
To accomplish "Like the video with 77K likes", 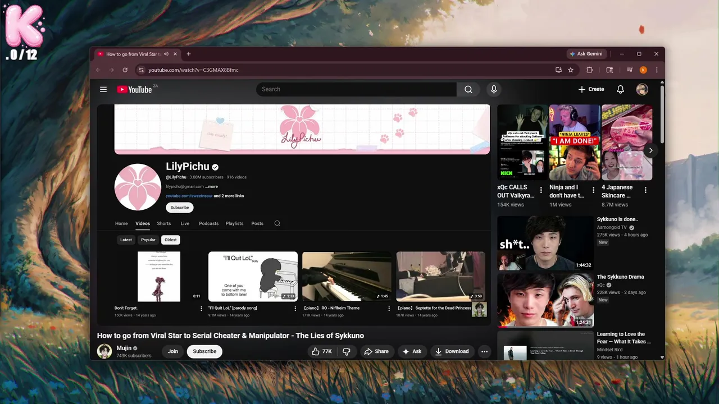I will pos(322,351).
